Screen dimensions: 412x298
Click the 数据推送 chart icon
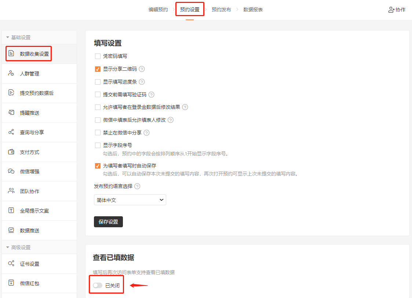[11, 230]
